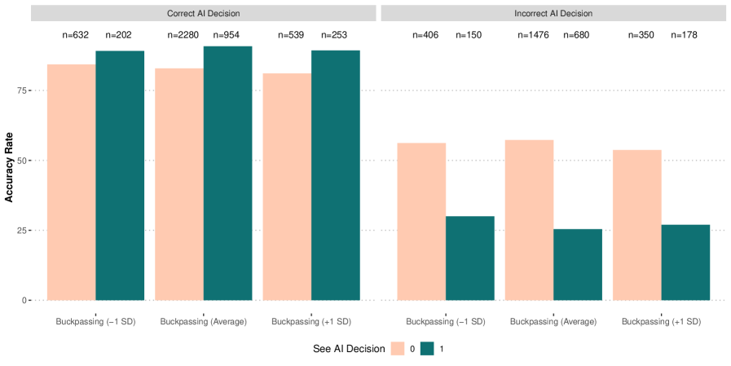731x366 pixels.
Task: Select the Correct AI Decision panel header
Action: (203, 13)
